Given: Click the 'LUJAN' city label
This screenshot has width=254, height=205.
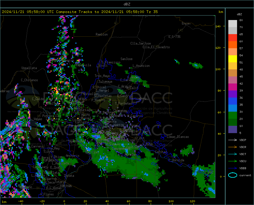Looking at the screenshot, I should (77, 120).
